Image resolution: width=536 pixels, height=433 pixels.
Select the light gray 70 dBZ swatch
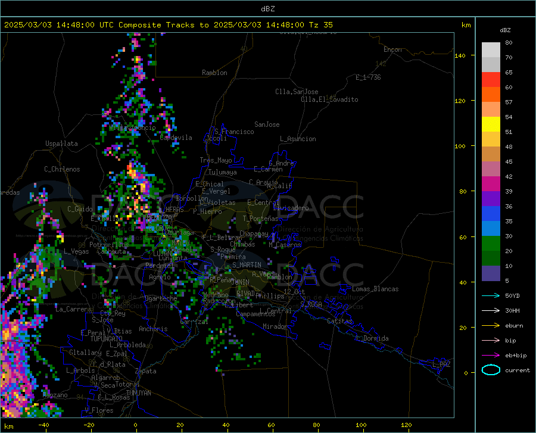click(x=491, y=50)
